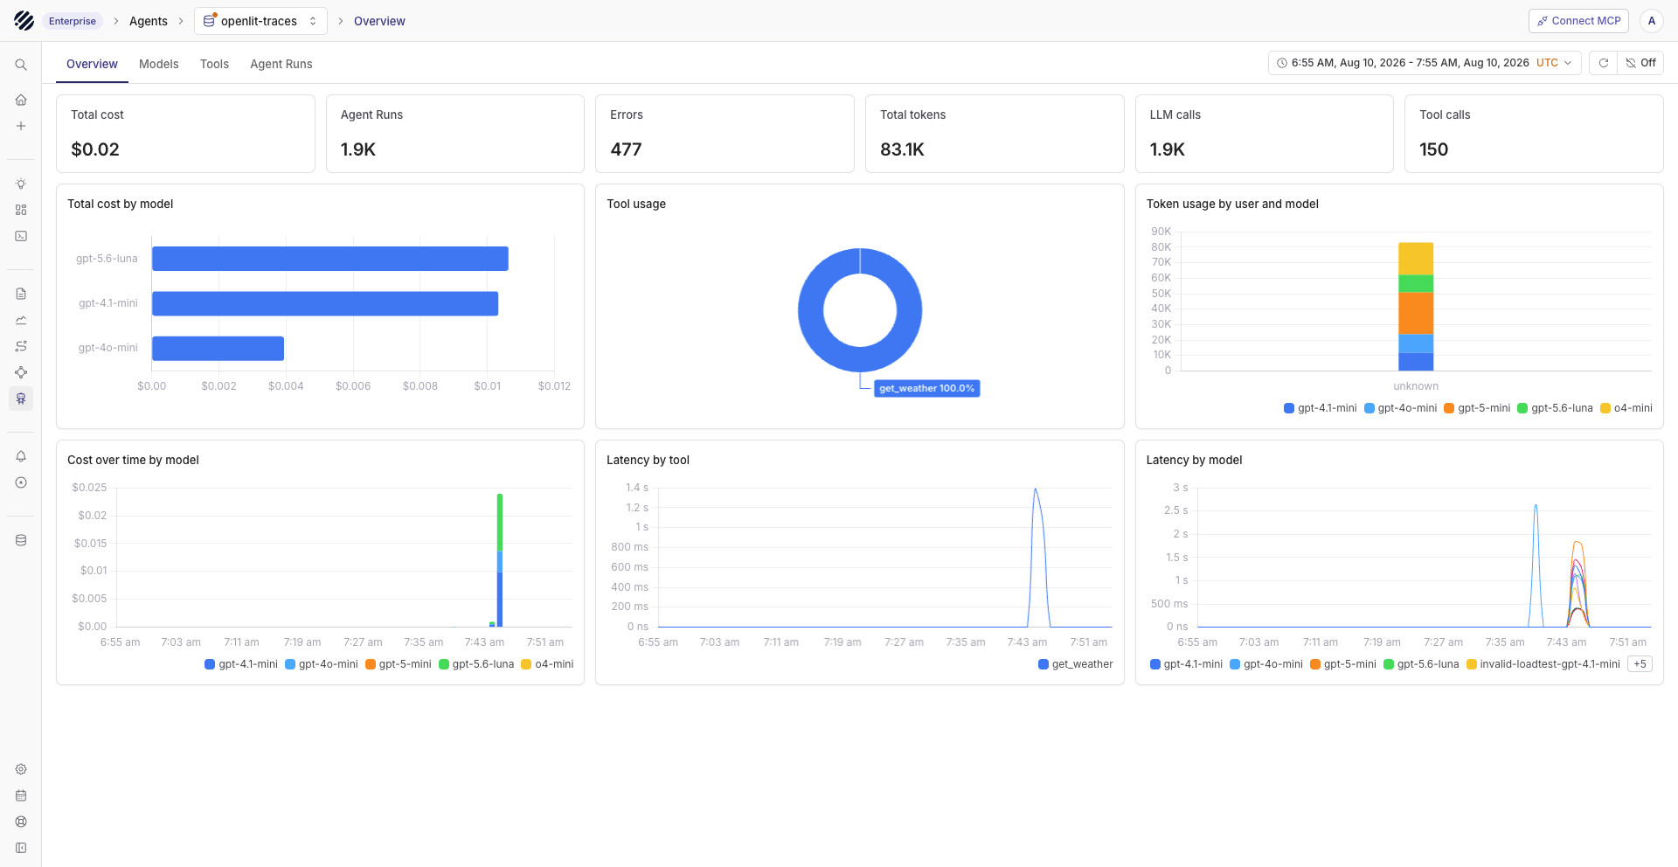Open the time range picker dropdown
The image size is (1678, 867).
point(1425,63)
